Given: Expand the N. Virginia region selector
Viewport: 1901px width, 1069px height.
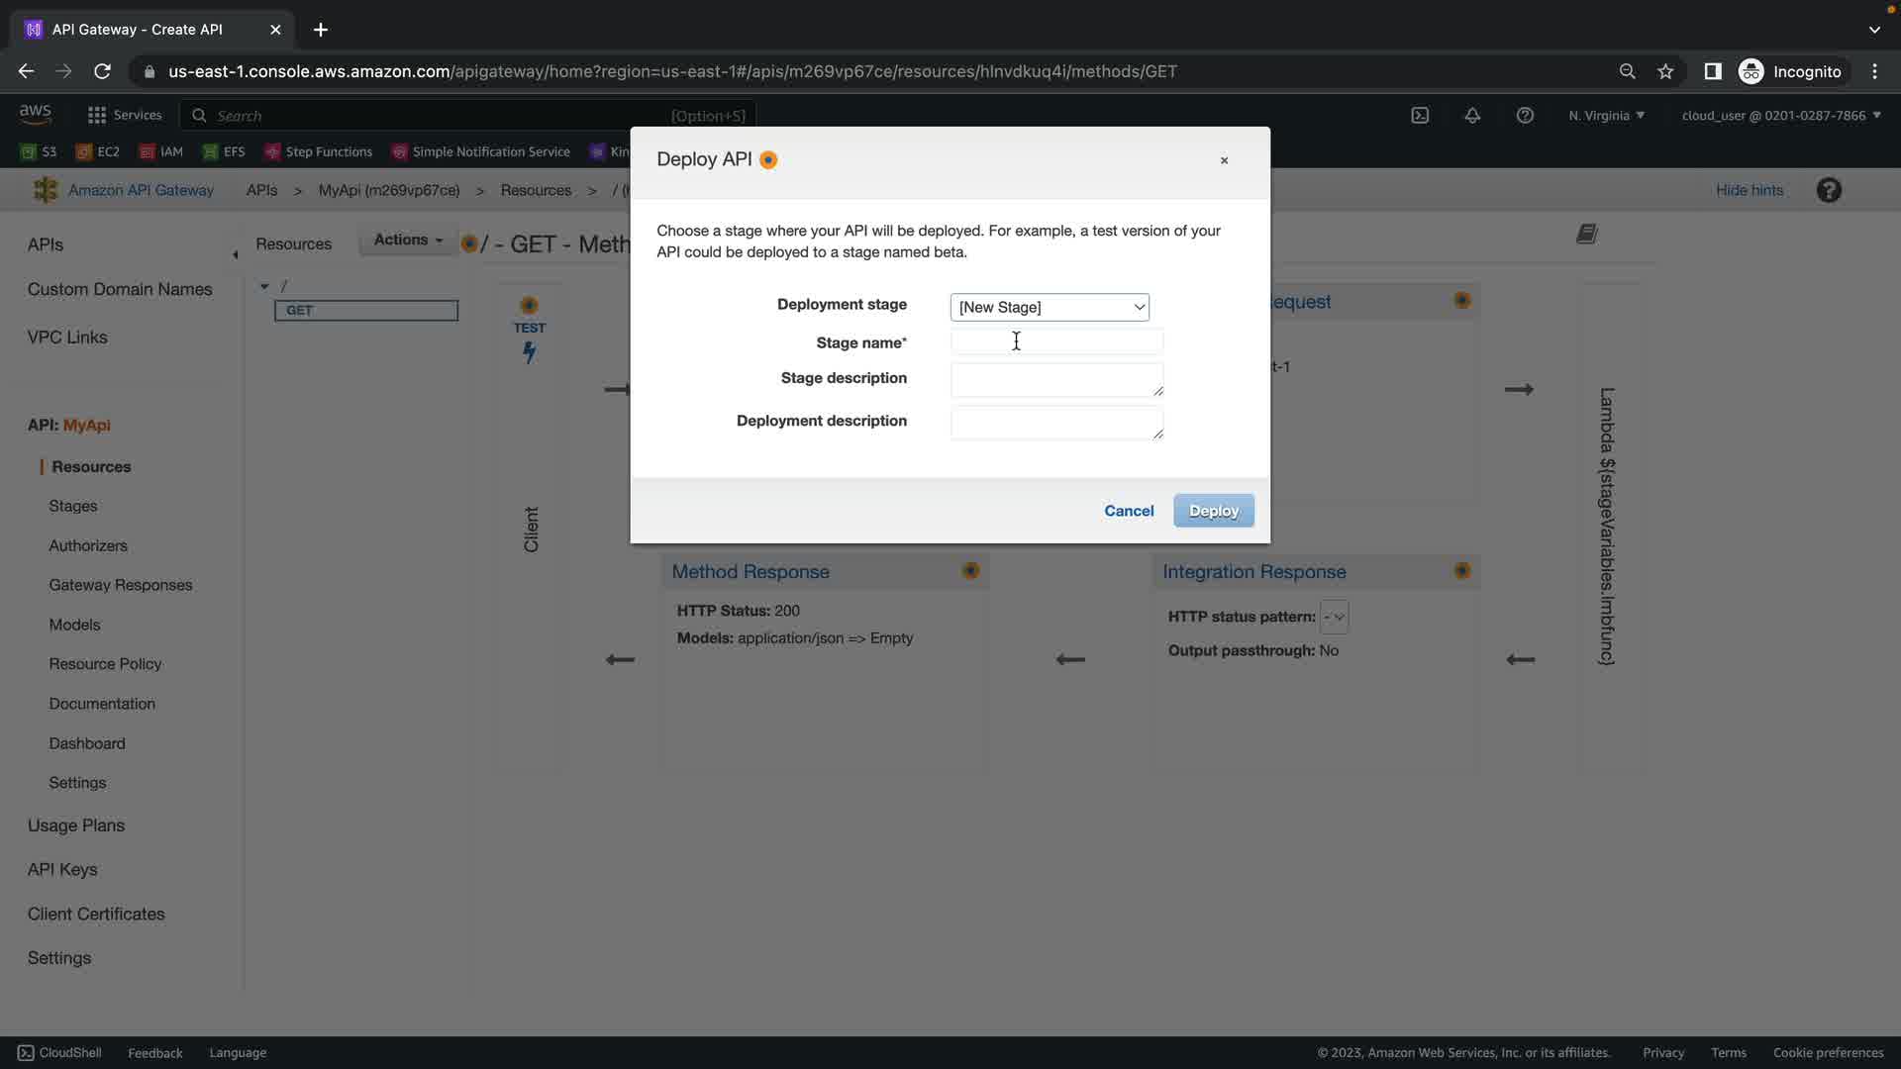Looking at the screenshot, I should (x=1606, y=116).
